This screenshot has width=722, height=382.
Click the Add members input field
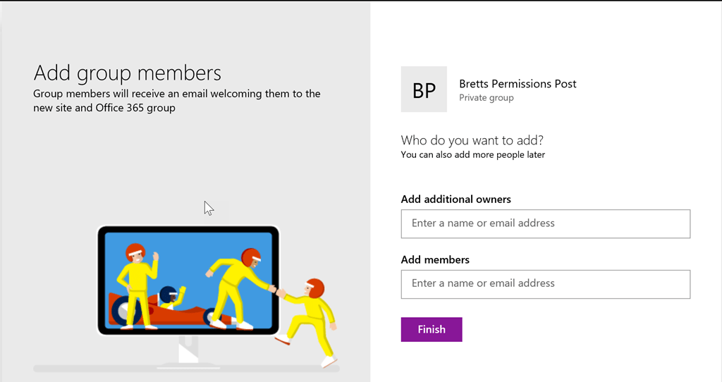click(545, 284)
